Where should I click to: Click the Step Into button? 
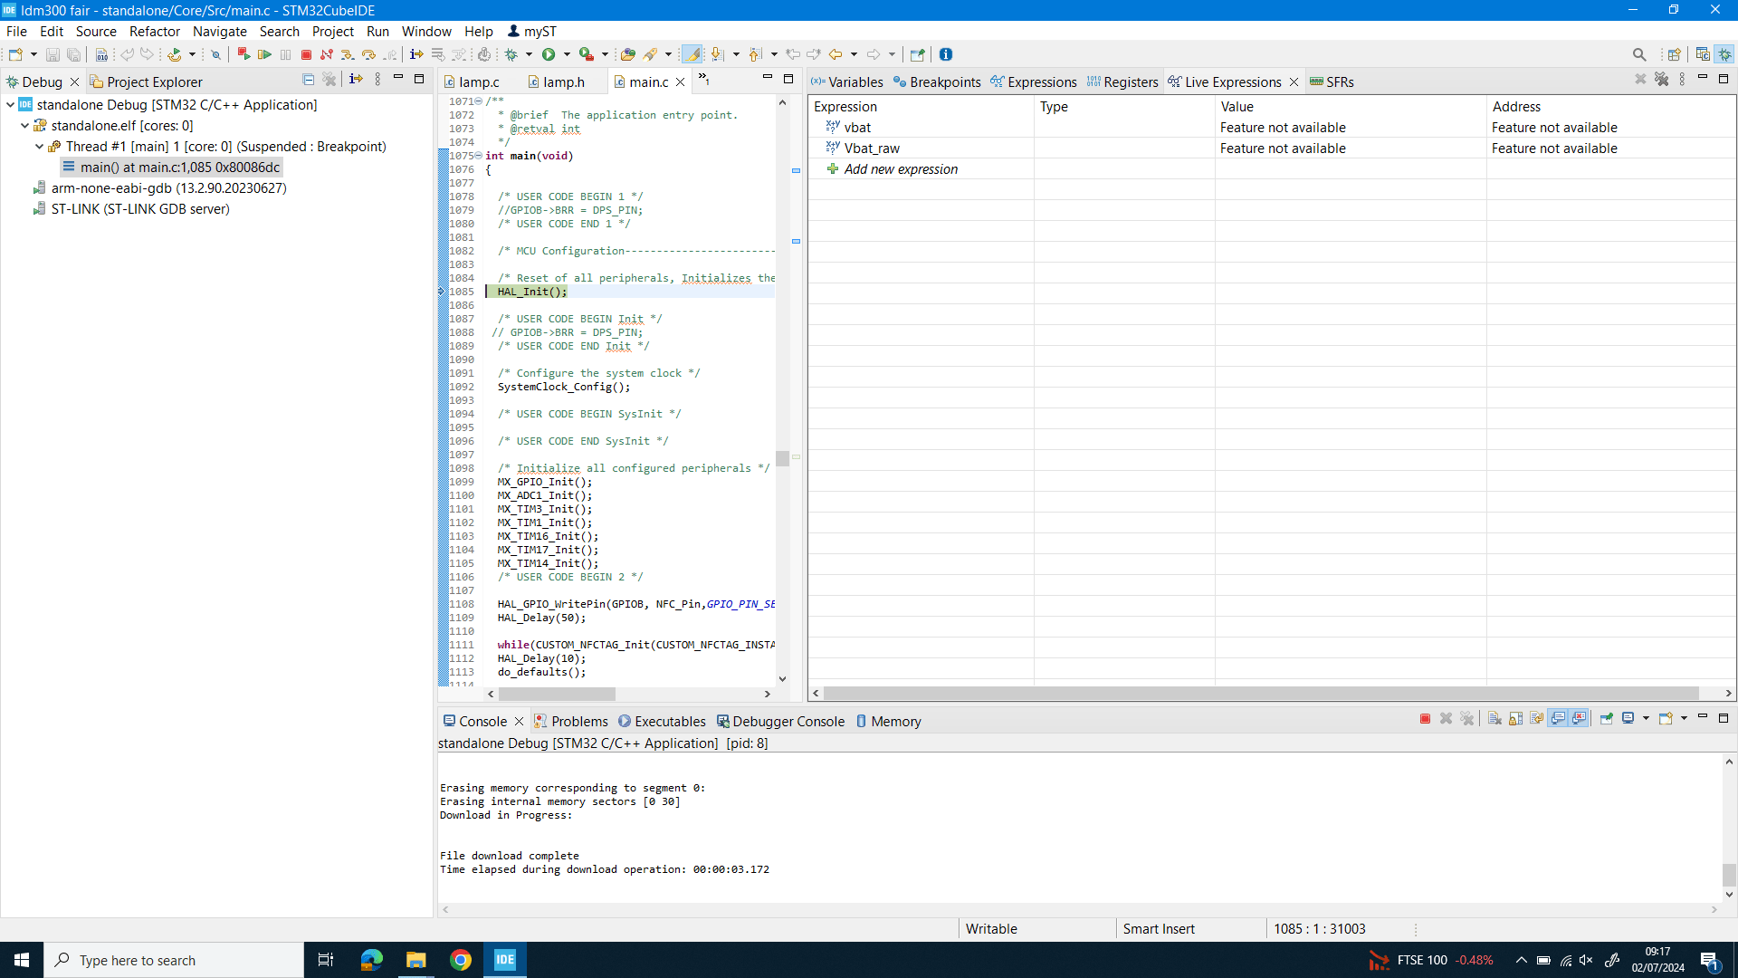(x=348, y=55)
